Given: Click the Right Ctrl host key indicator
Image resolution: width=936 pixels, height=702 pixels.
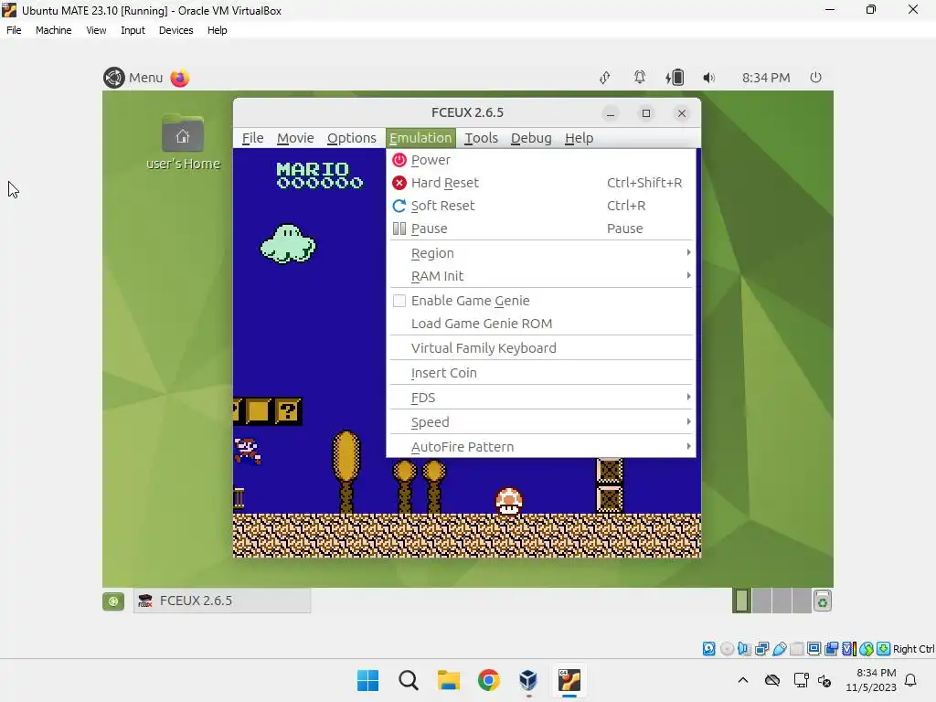Looking at the screenshot, I should (913, 649).
